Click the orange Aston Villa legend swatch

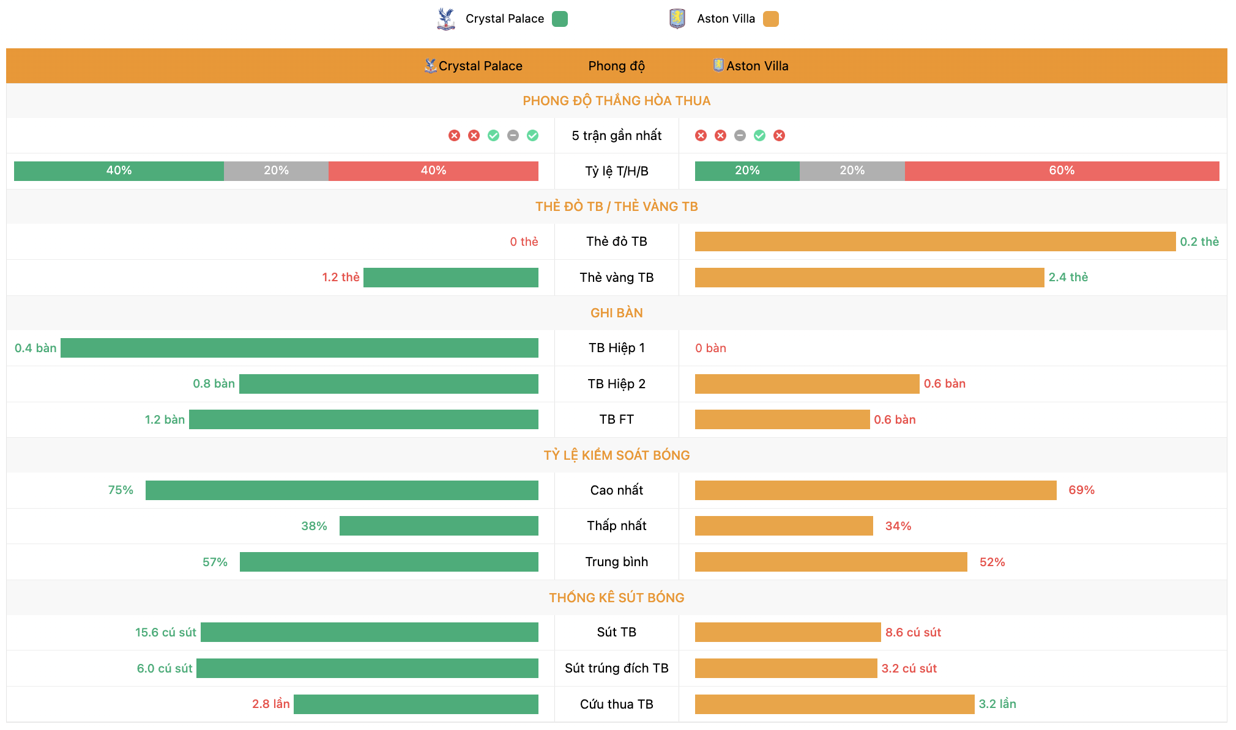coord(771,19)
